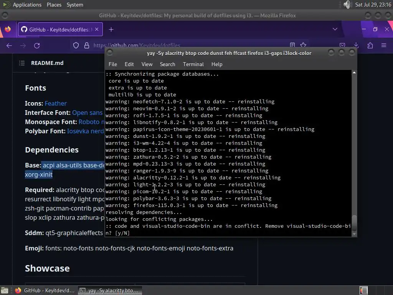Open Save to Pocket icon
Image resolution: width=393 pixels, height=295 pixels.
pos(342,45)
